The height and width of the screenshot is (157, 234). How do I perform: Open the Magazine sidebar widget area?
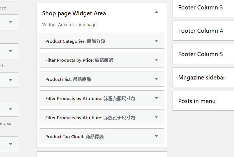click(x=202, y=78)
